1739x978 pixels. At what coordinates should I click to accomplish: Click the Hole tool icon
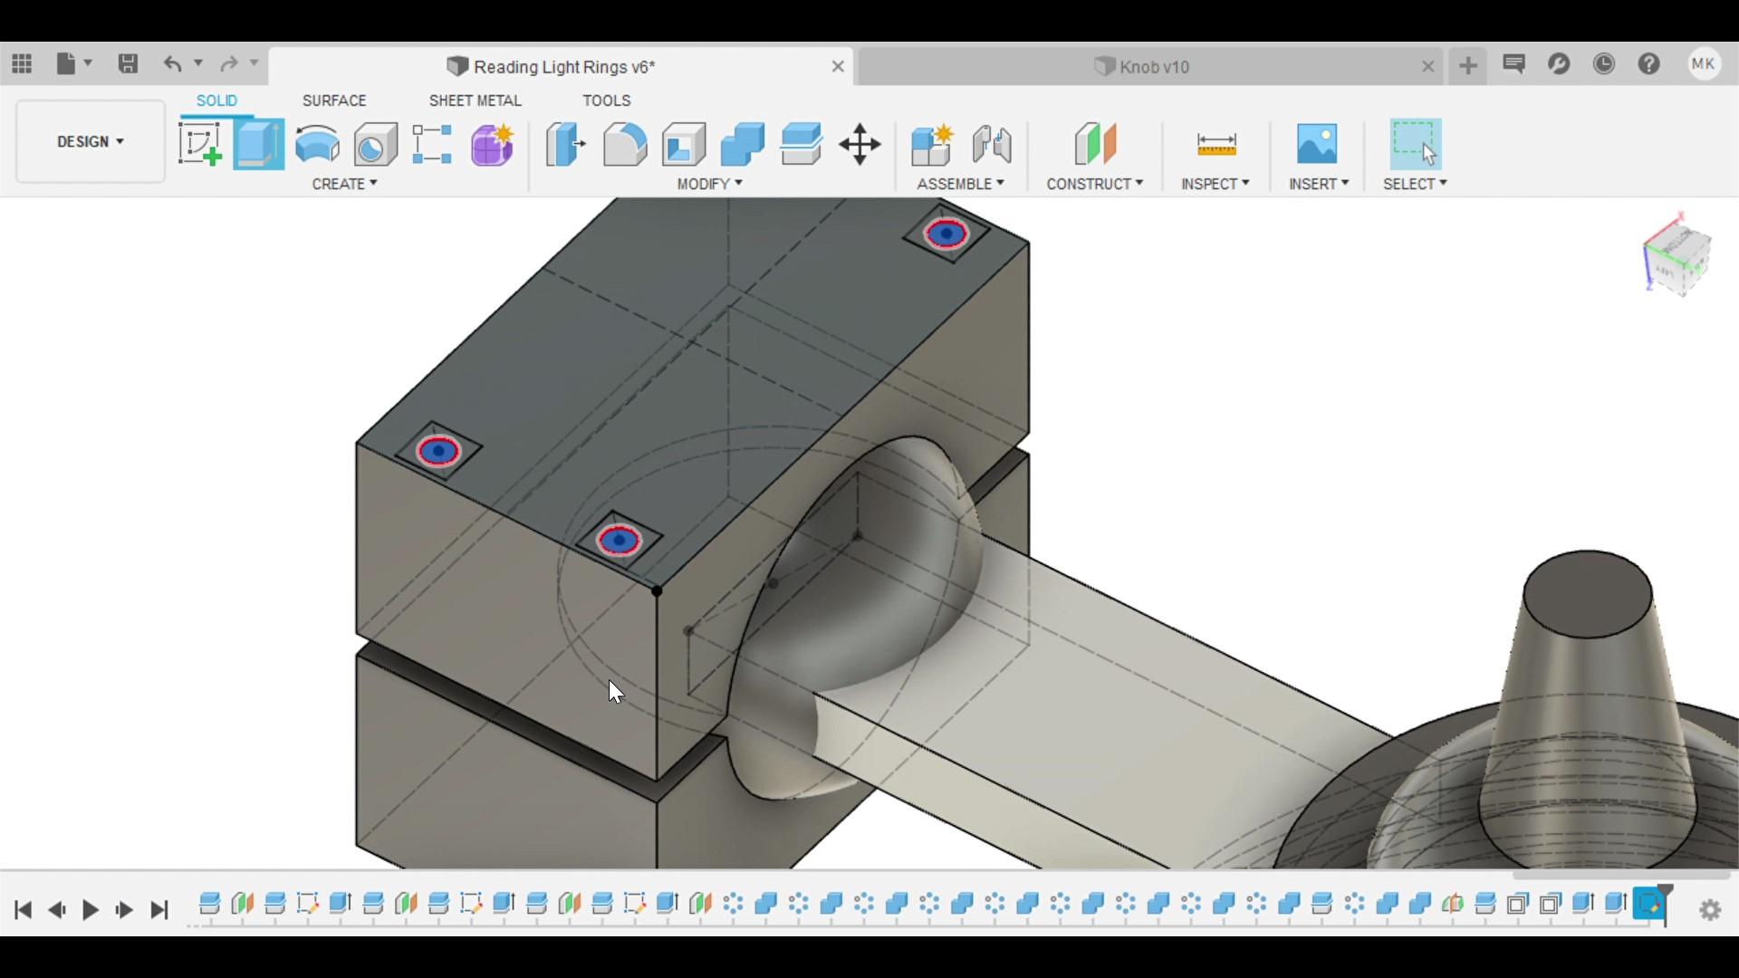click(375, 144)
